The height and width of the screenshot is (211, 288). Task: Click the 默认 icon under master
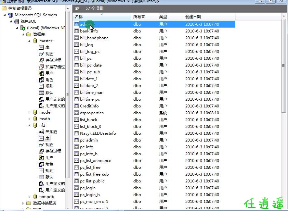41,93
